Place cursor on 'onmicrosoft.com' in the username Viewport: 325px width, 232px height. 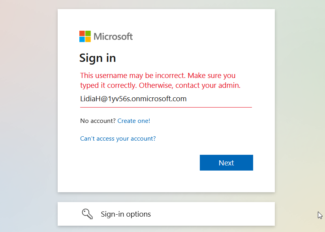pyautogui.click(x=159, y=99)
